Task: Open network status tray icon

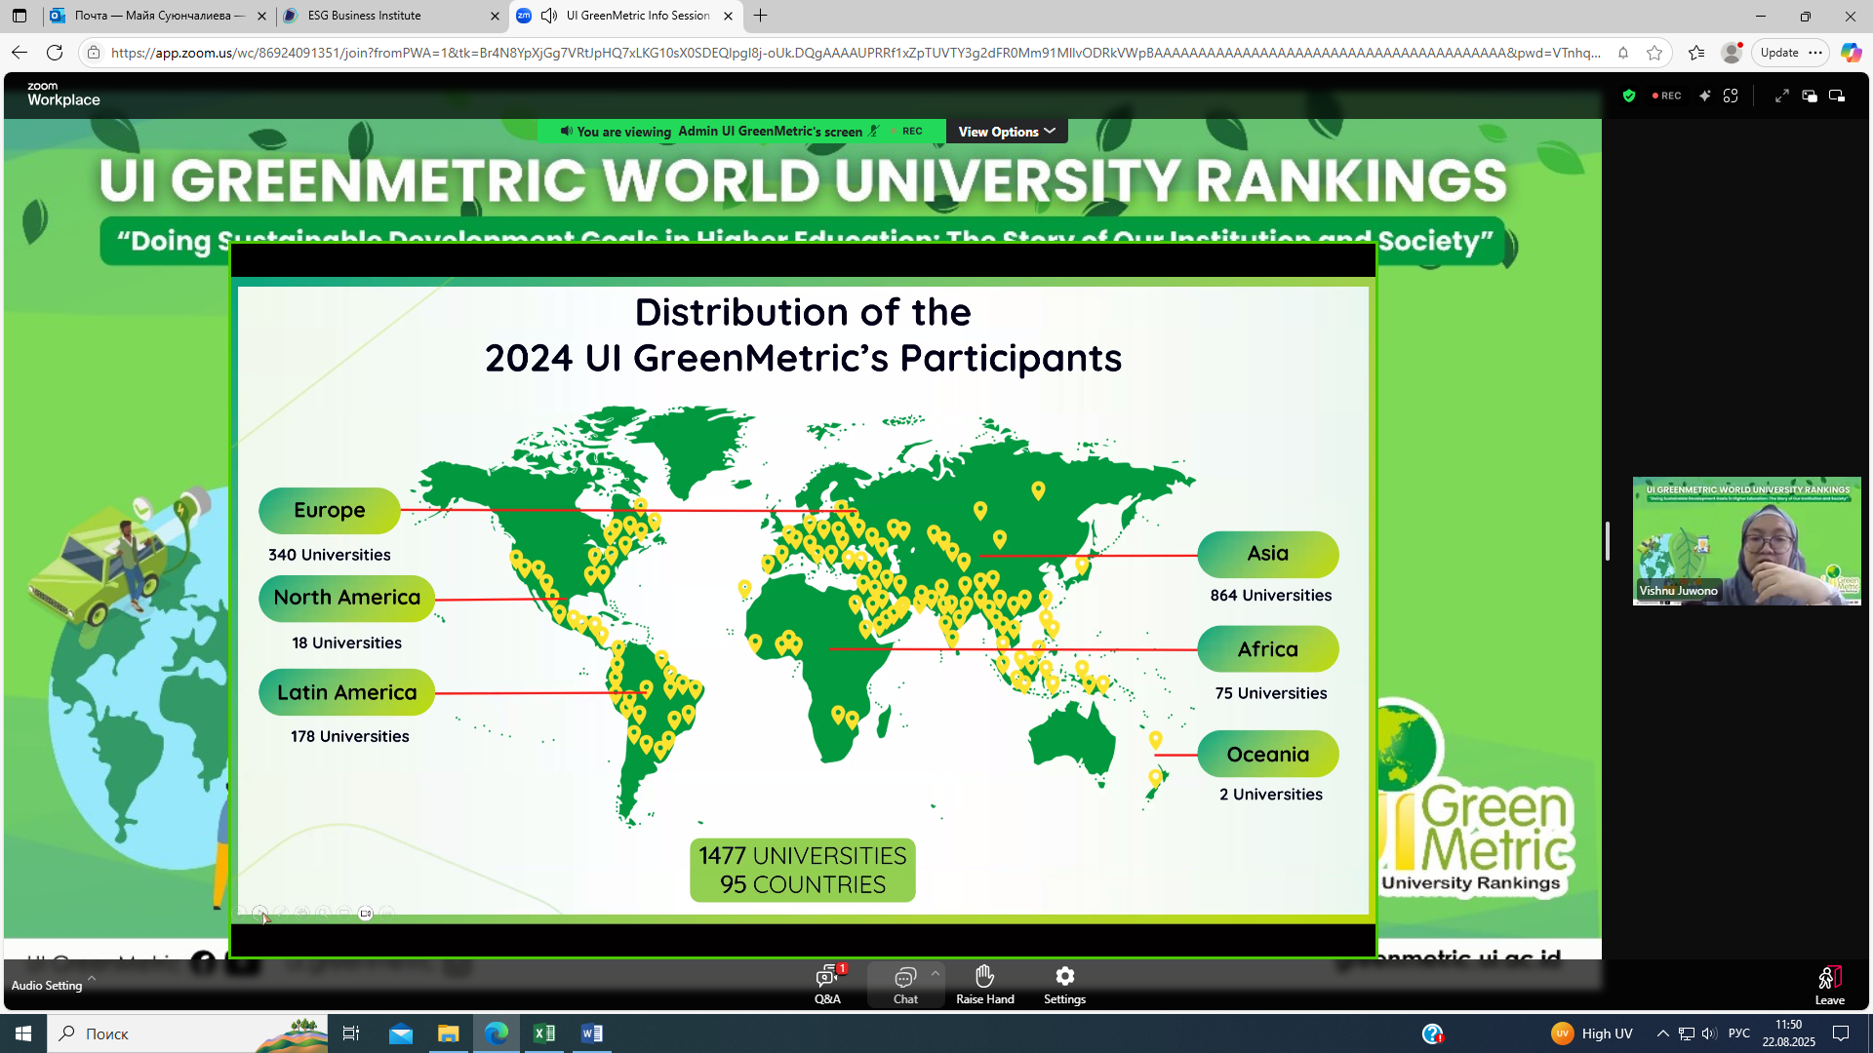Action: pyautogui.click(x=1686, y=1033)
